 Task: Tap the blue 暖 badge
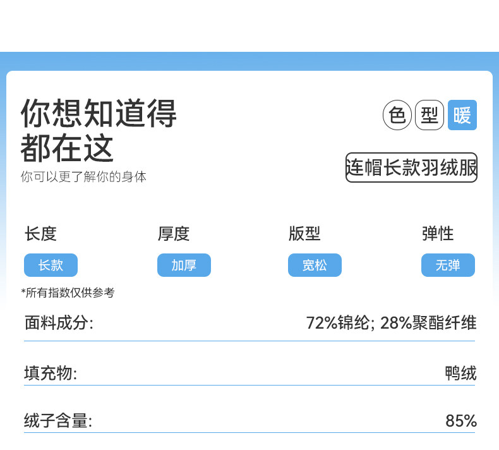[x=462, y=115]
